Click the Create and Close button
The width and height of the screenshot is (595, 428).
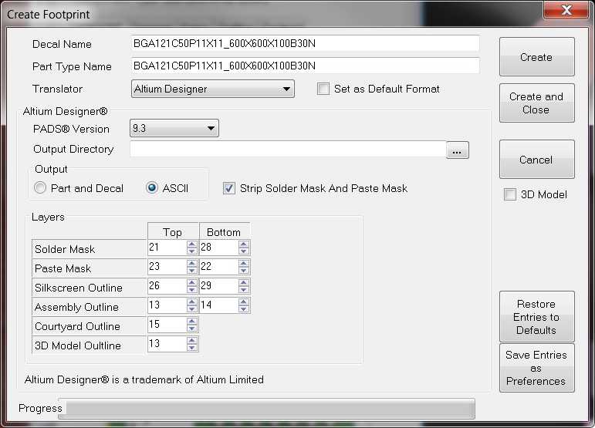(x=536, y=103)
